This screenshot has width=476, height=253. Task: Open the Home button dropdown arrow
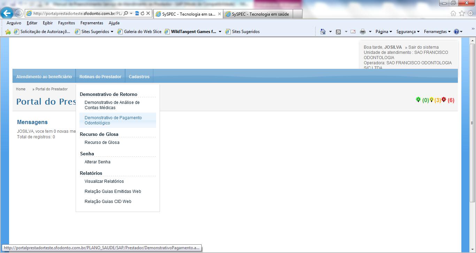(x=330, y=32)
